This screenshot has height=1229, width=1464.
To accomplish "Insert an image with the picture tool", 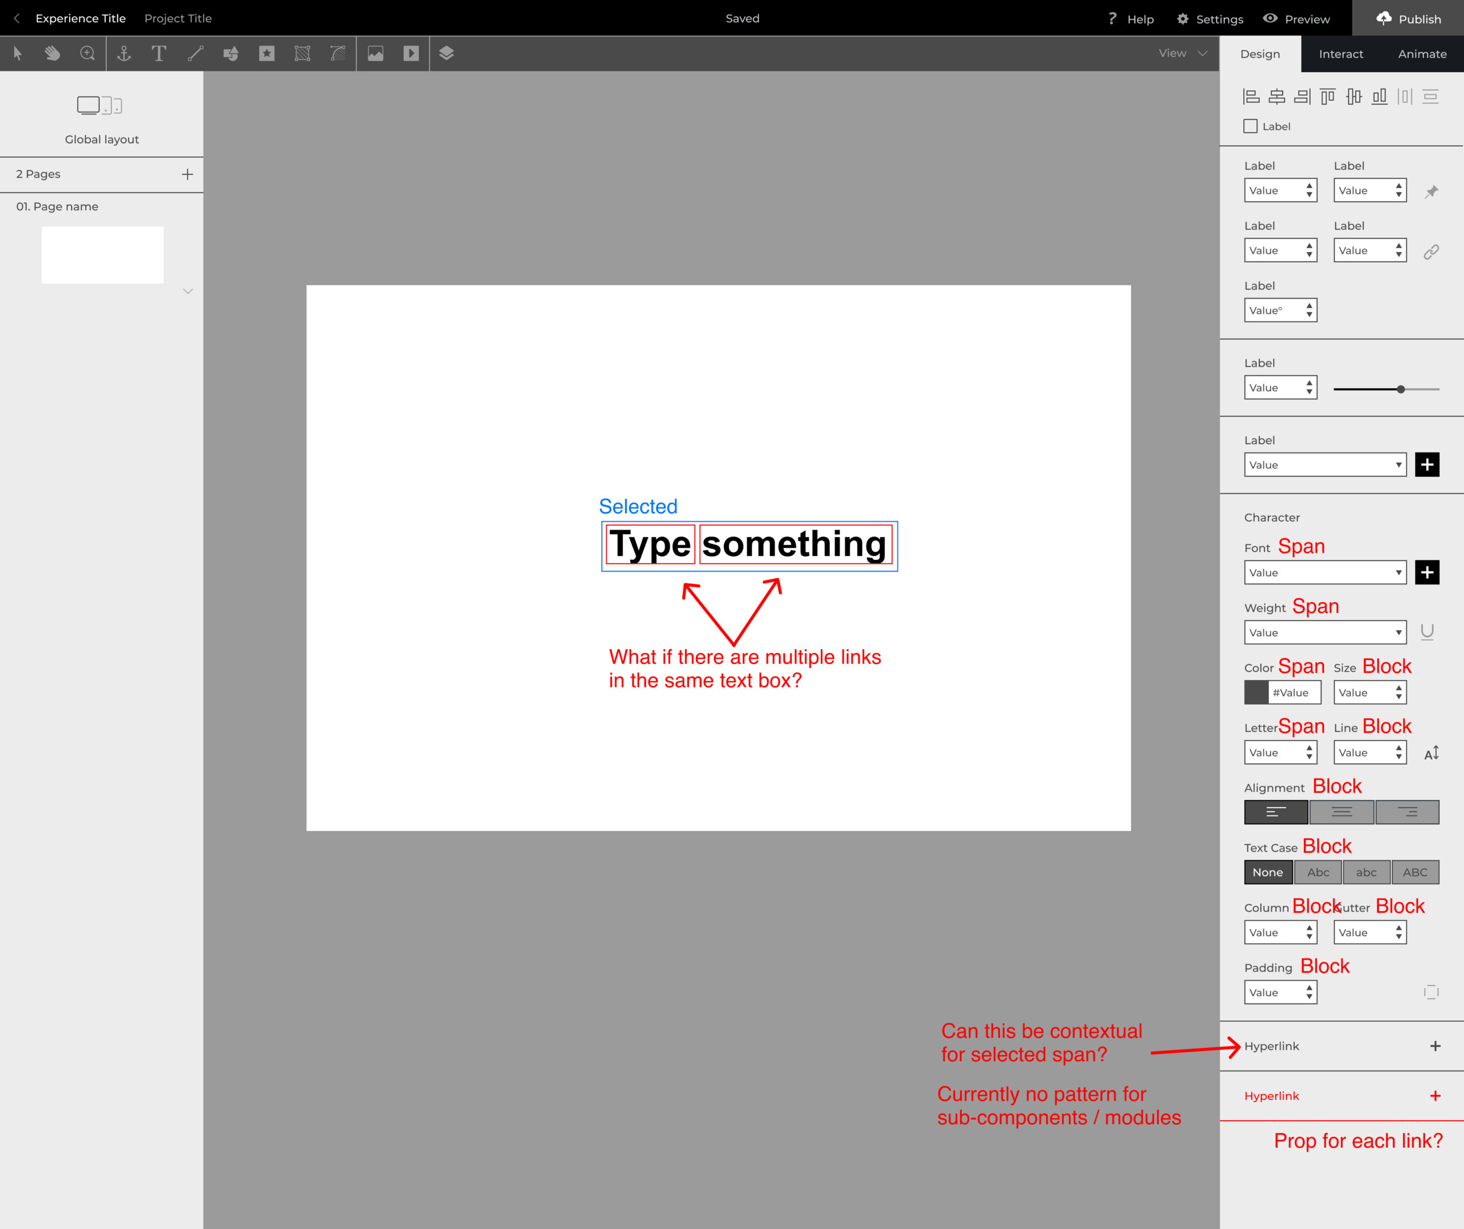I will coord(376,53).
